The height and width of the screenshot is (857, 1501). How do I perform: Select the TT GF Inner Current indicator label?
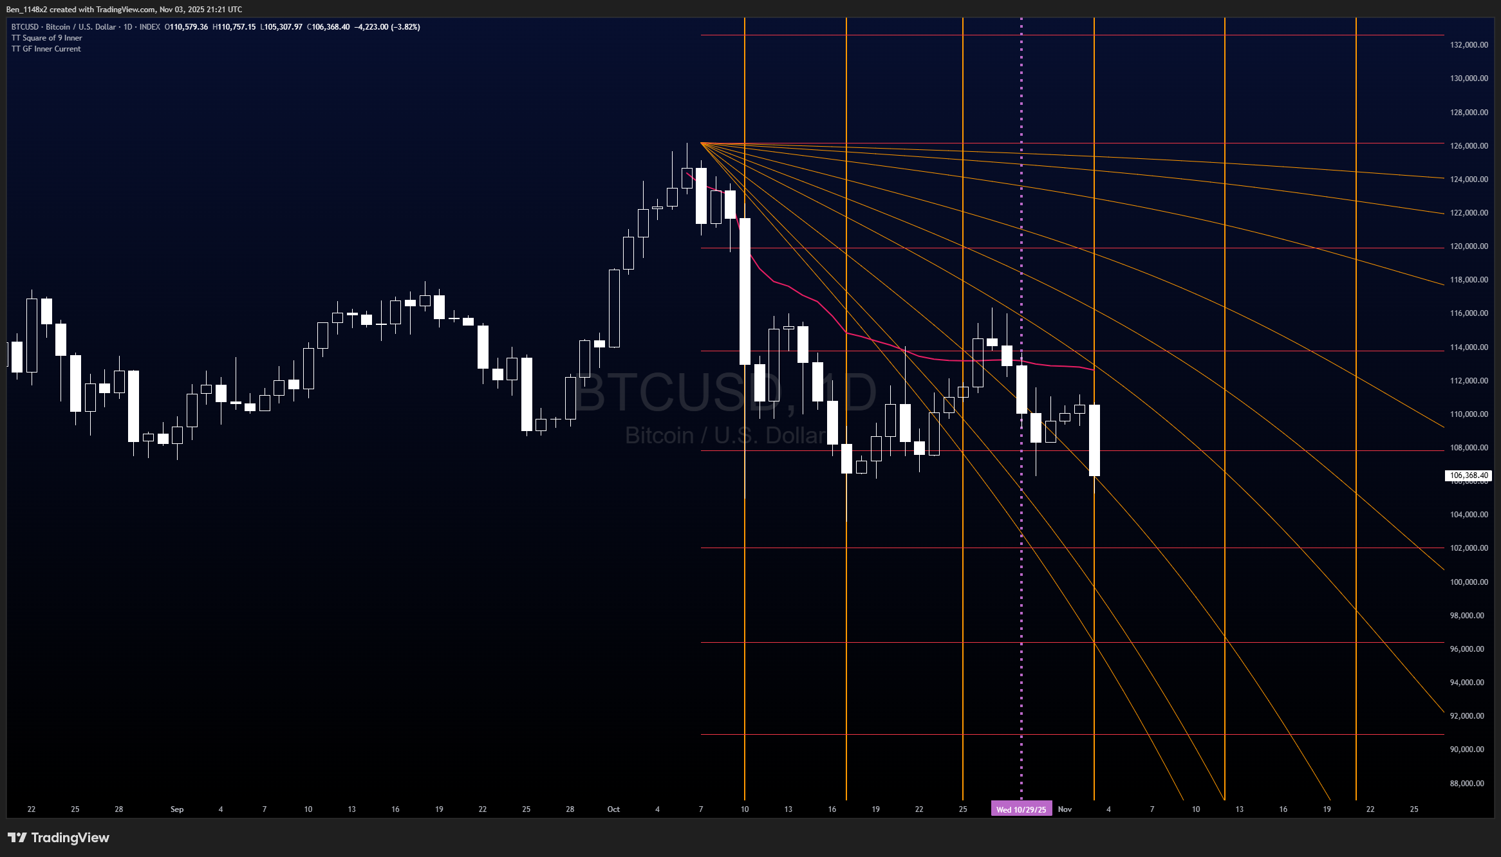46,49
